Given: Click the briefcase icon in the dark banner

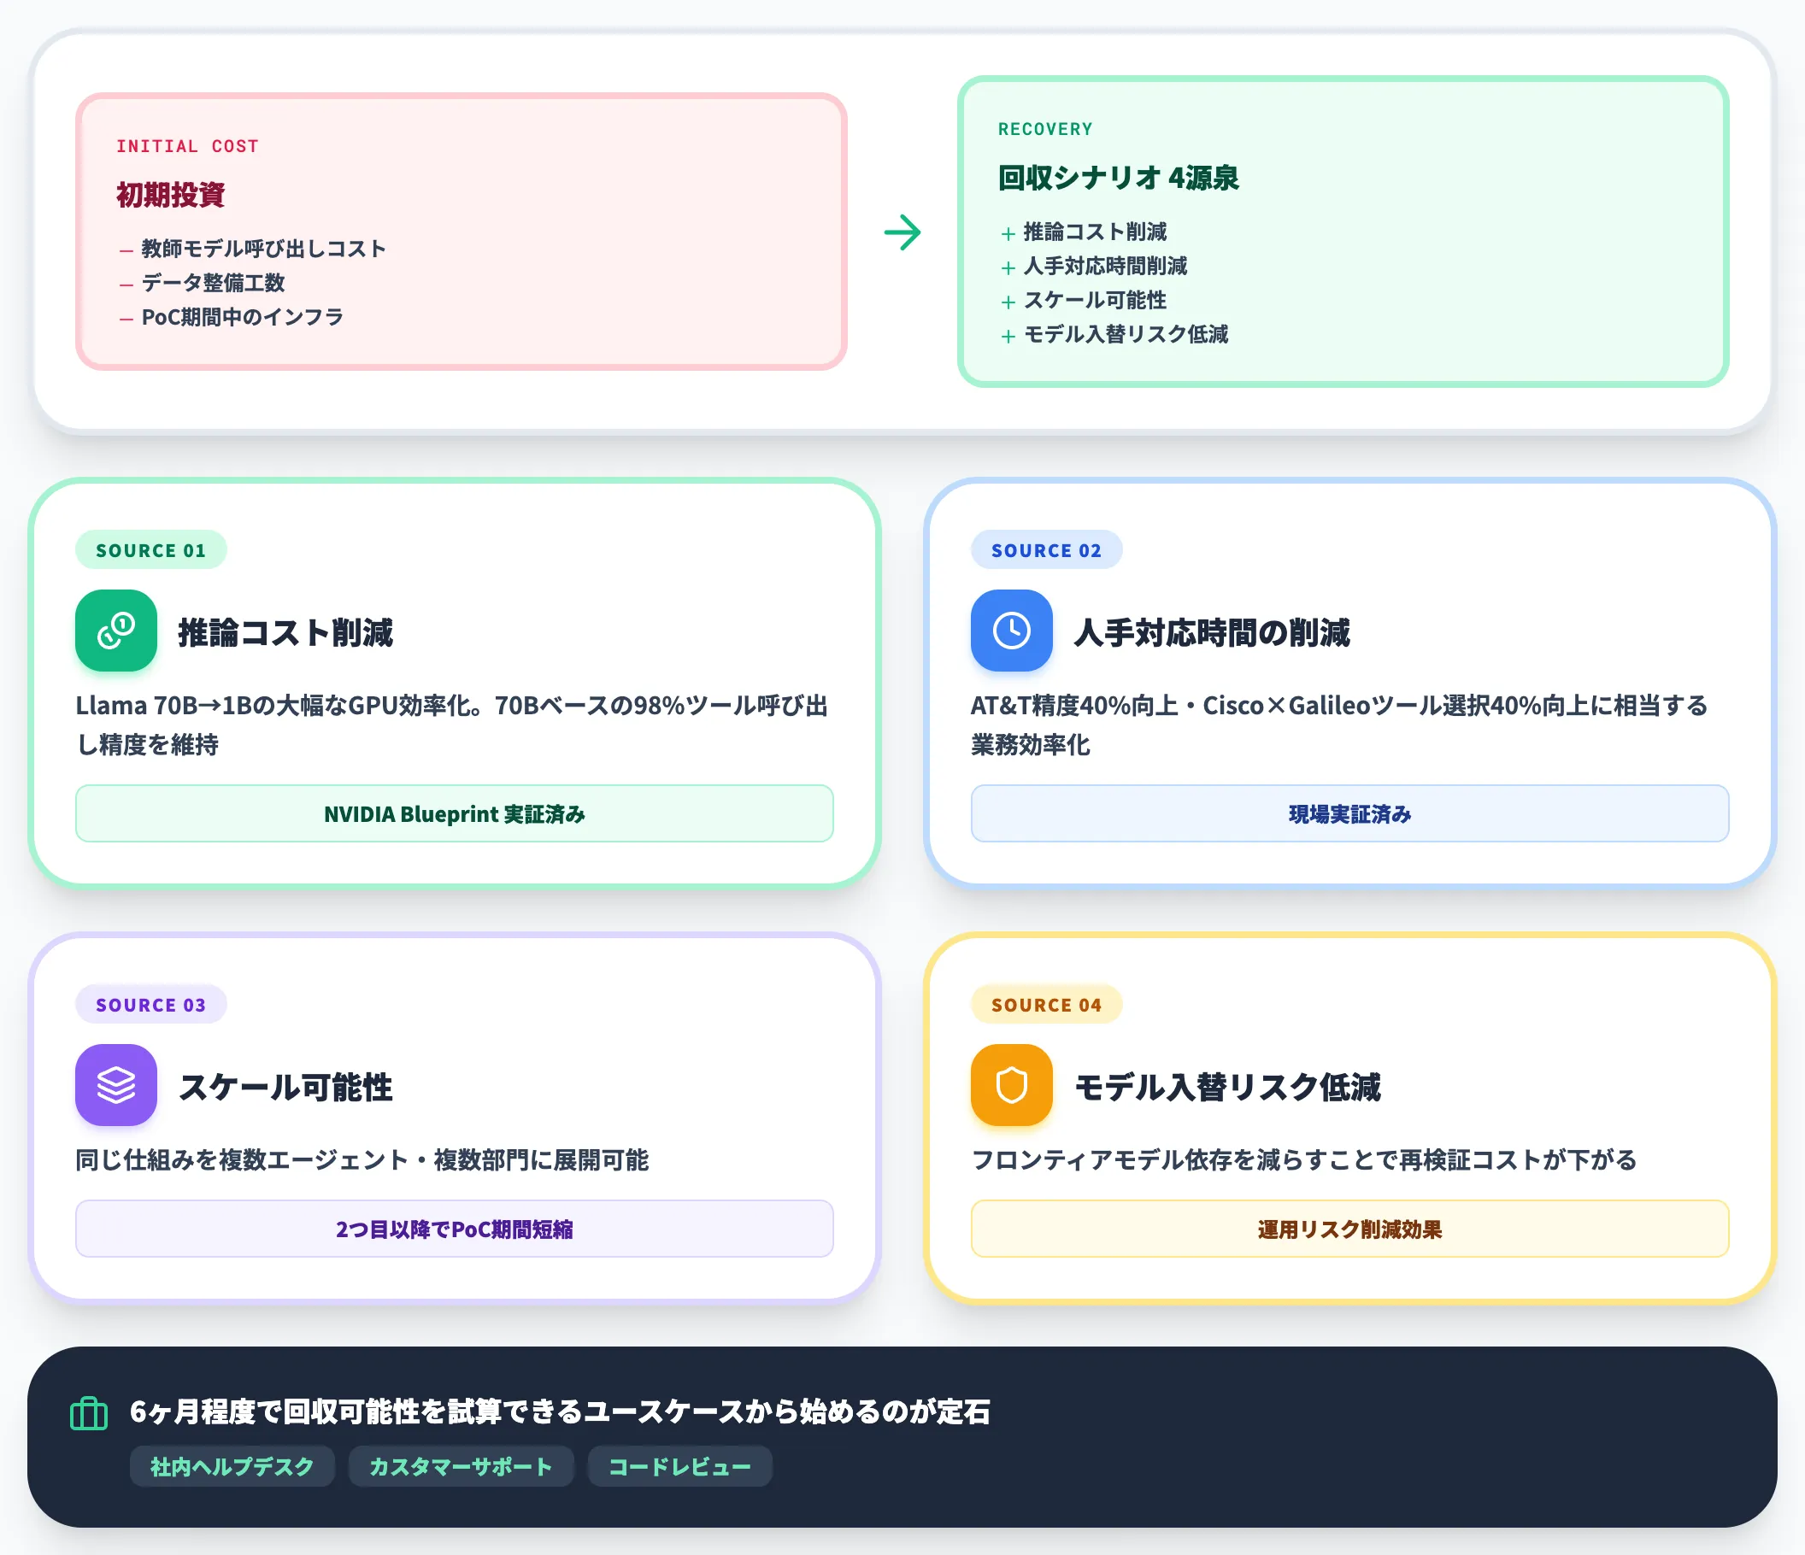Looking at the screenshot, I should point(89,1413).
